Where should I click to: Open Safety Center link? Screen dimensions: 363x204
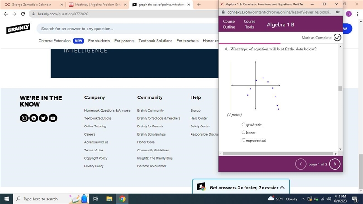coord(200,126)
